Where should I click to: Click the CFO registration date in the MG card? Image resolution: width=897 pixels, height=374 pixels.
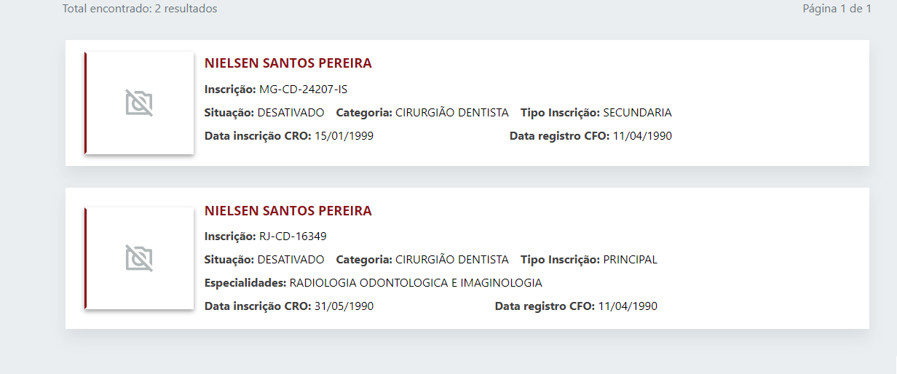coord(642,136)
